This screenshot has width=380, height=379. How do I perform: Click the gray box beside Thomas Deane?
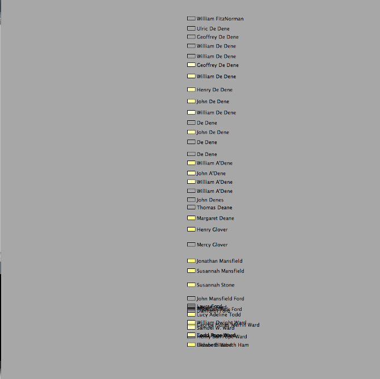(191, 207)
